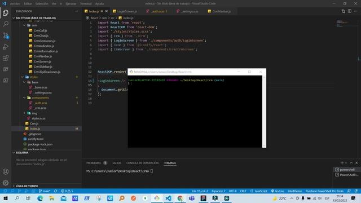This screenshot has height=203, width=361.
Task: Open Microsoft Edge from the taskbar
Action: click(x=40, y=198)
